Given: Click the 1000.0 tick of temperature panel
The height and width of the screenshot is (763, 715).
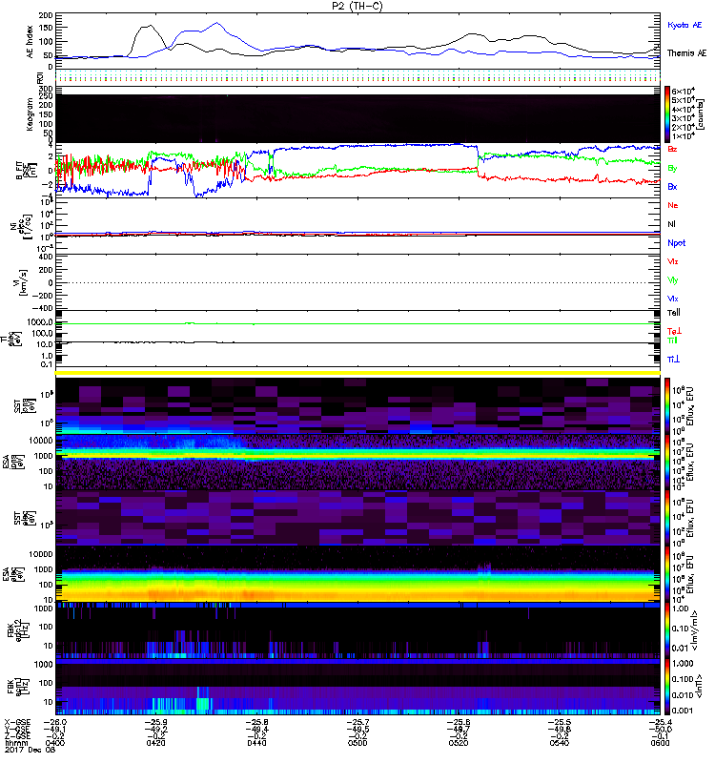Looking at the screenshot, I should tap(40, 322).
